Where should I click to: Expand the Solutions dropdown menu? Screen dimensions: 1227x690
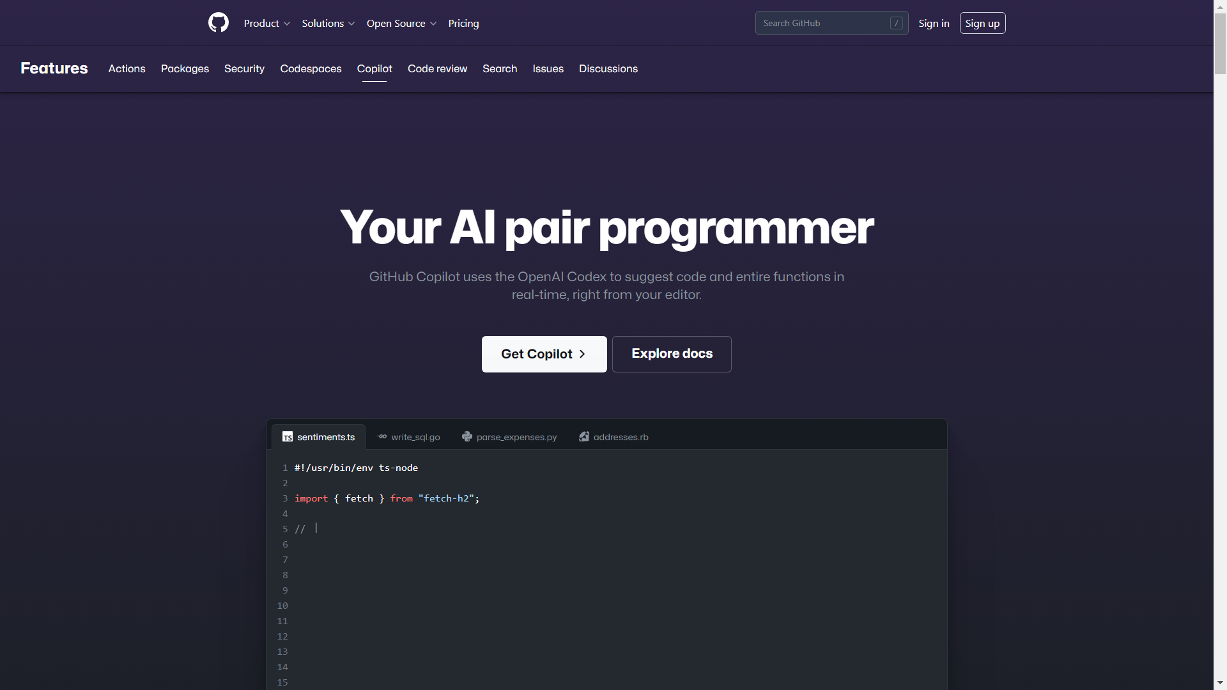(x=328, y=23)
